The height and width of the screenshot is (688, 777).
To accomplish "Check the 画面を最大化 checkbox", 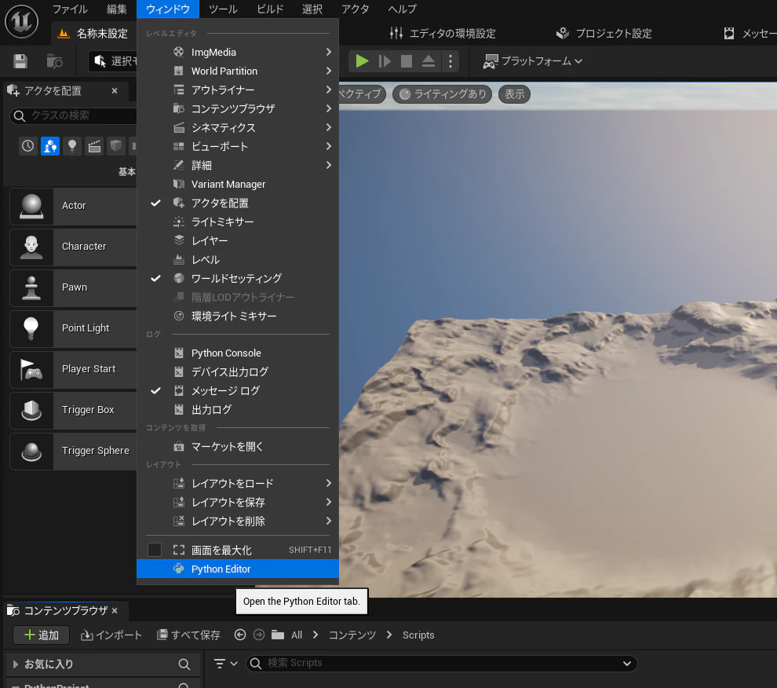I will coord(155,550).
